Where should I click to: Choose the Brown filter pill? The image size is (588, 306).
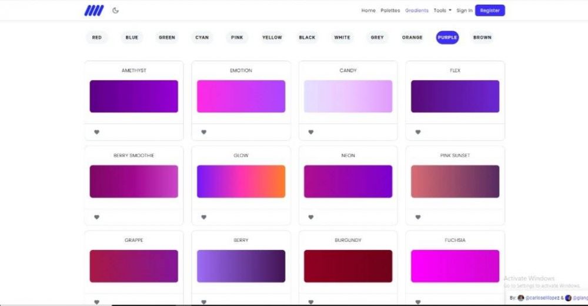click(482, 38)
